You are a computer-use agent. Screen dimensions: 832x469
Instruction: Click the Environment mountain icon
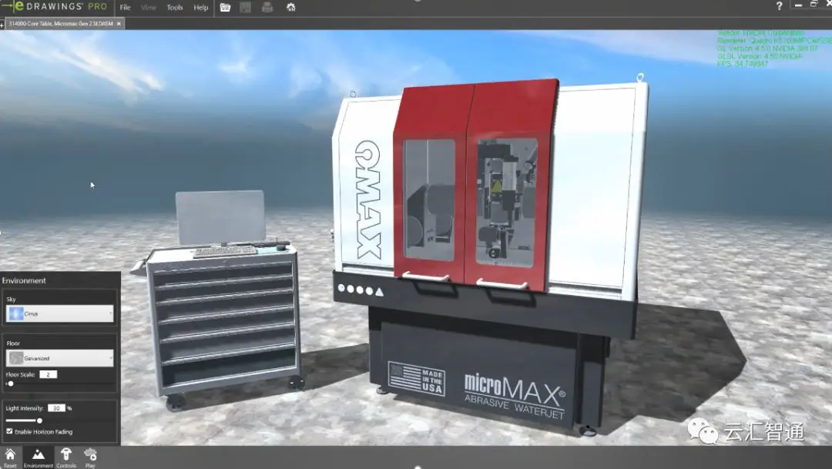[39, 457]
